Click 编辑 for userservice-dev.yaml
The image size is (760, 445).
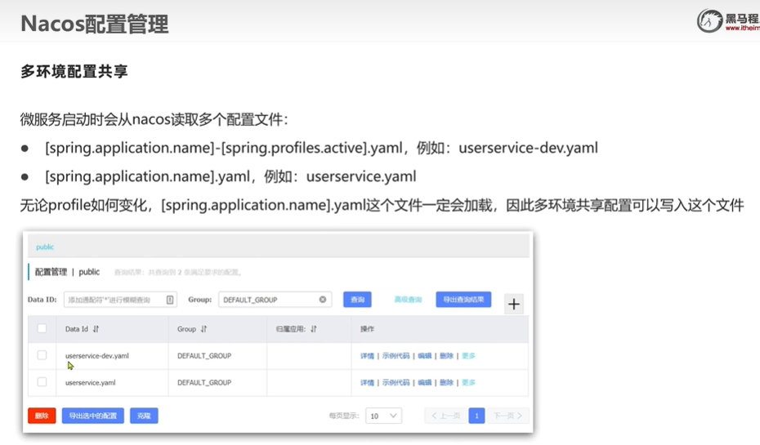(x=425, y=356)
